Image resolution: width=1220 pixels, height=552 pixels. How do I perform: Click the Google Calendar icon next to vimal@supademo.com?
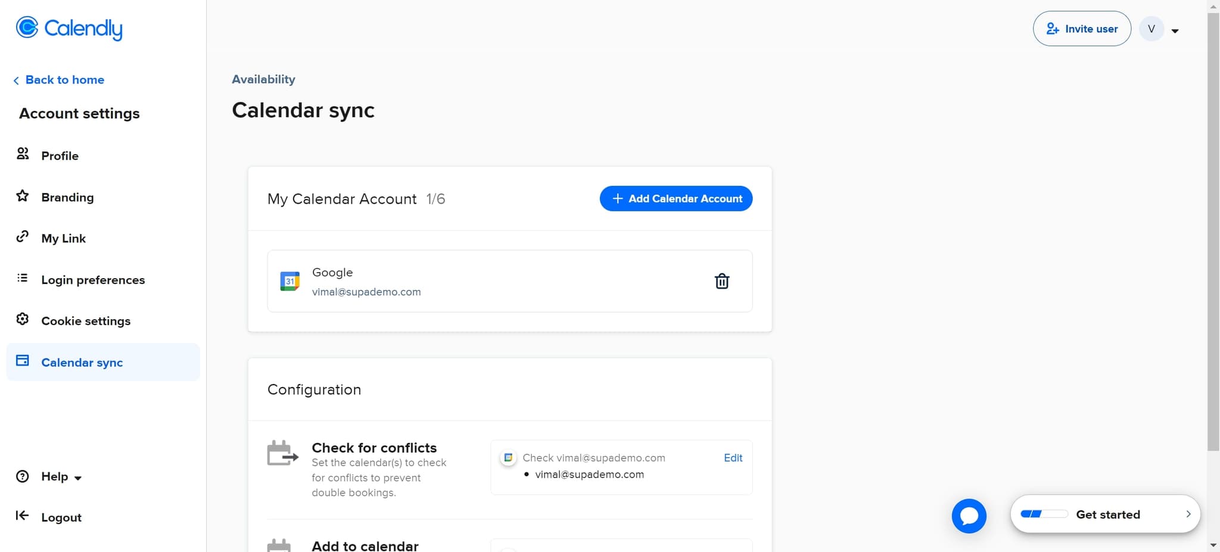[290, 280]
